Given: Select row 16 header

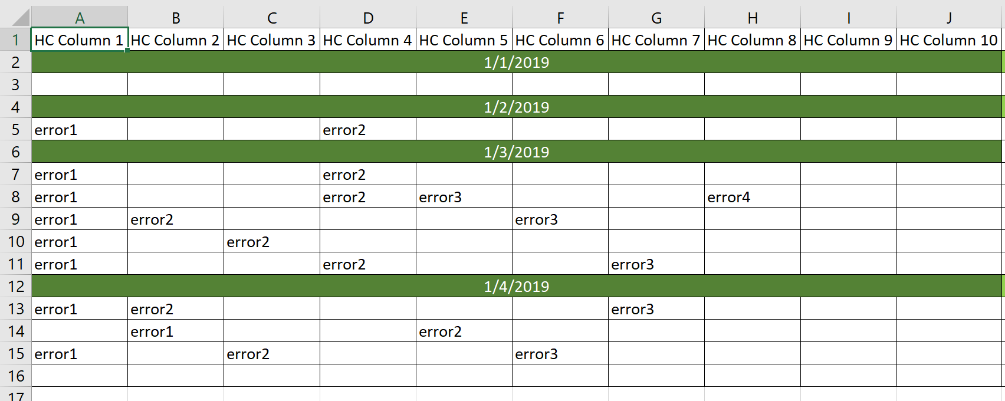Looking at the screenshot, I should click(x=15, y=376).
